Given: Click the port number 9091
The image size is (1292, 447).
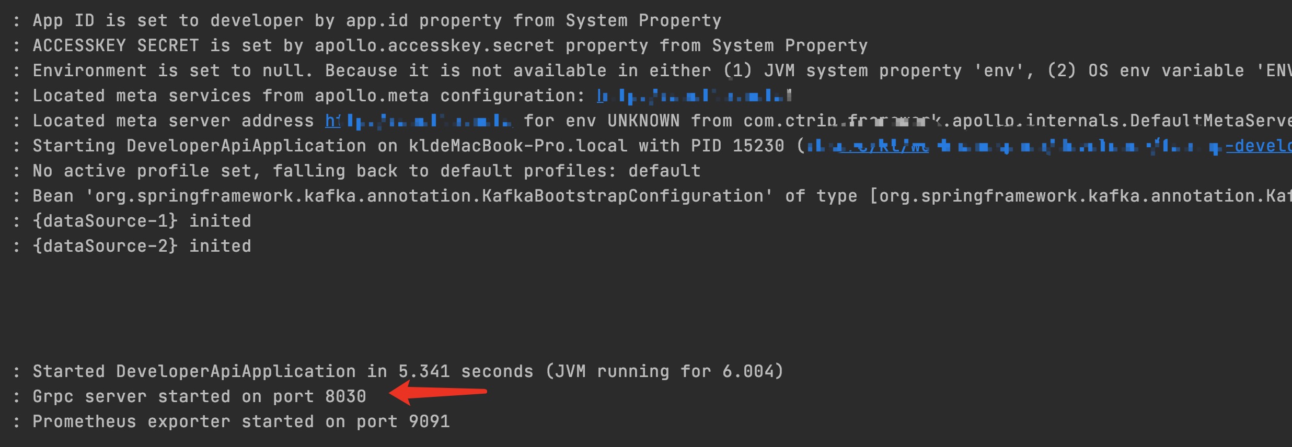Looking at the screenshot, I should point(429,421).
